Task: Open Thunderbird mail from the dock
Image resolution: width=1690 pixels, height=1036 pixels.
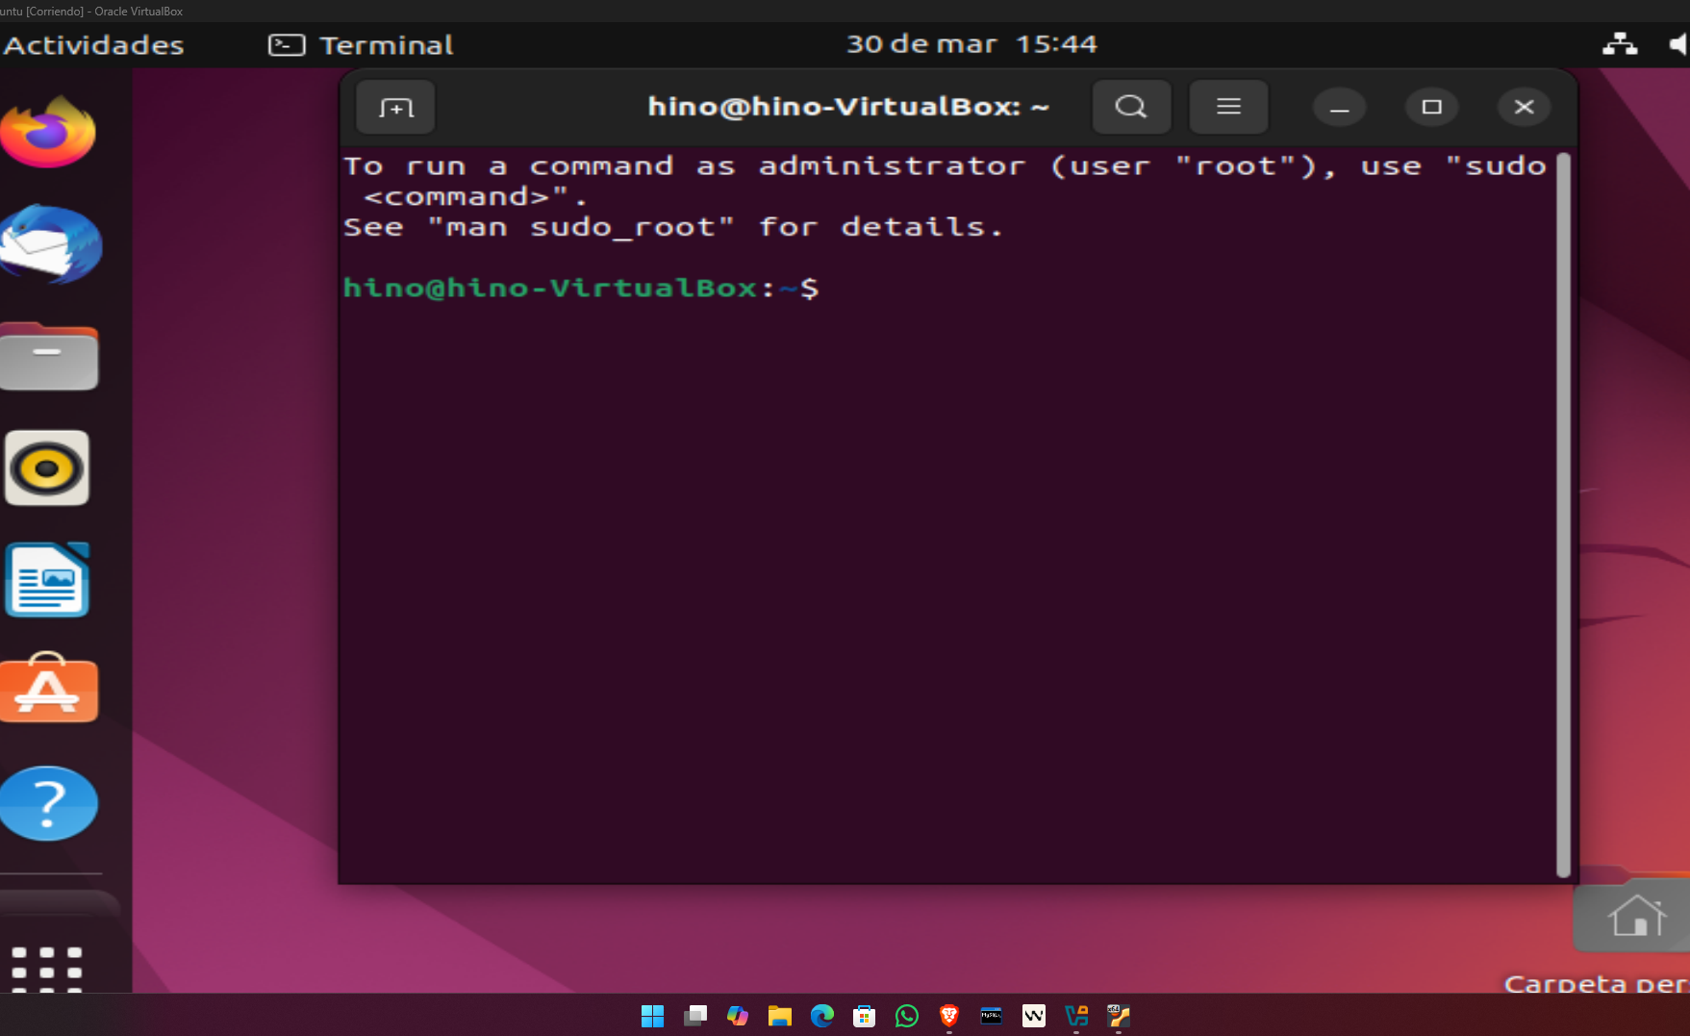Action: (50, 244)
